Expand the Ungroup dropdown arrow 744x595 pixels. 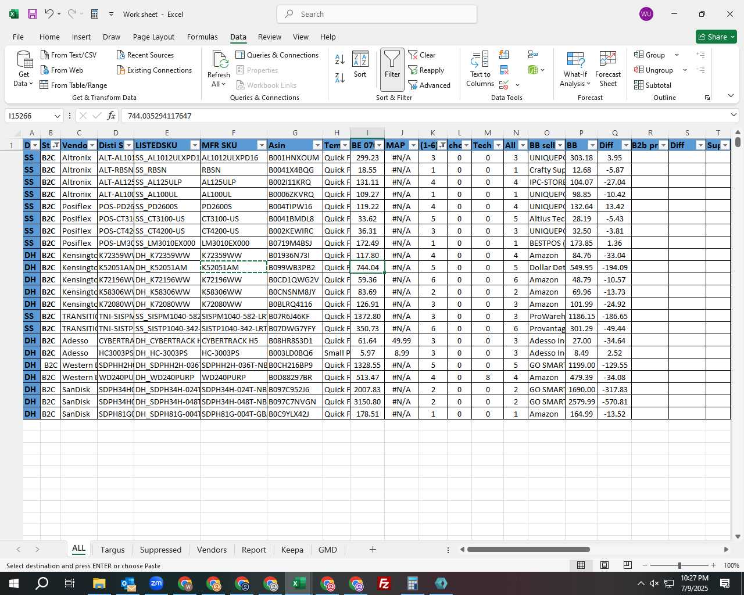coord(685,70)
